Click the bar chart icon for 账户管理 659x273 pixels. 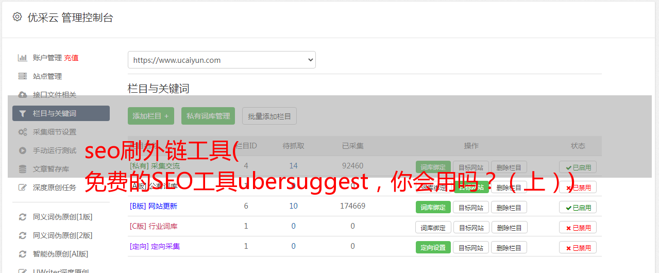coord(23,58)
